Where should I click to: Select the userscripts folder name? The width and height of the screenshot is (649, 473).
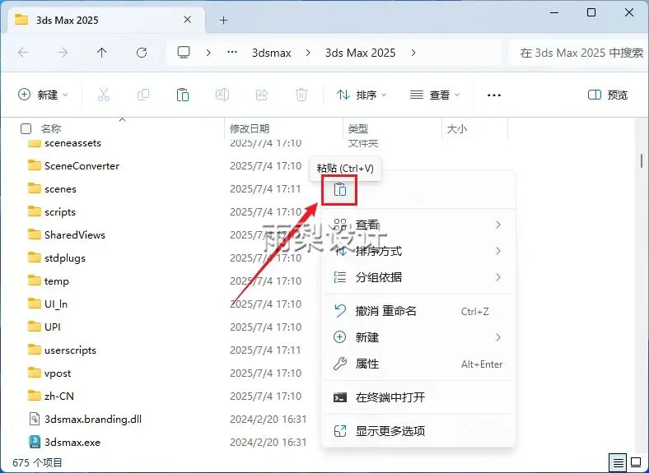(x=70, y=350)
